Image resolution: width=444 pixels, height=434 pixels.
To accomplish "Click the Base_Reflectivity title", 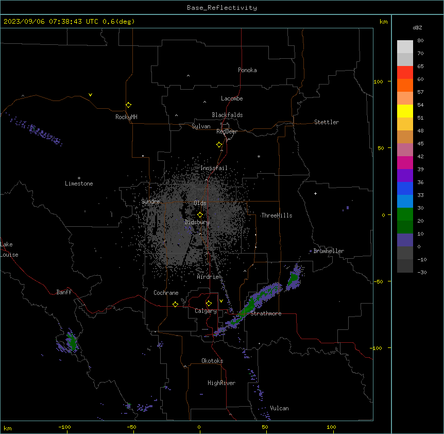I will [x=222, y=8].
